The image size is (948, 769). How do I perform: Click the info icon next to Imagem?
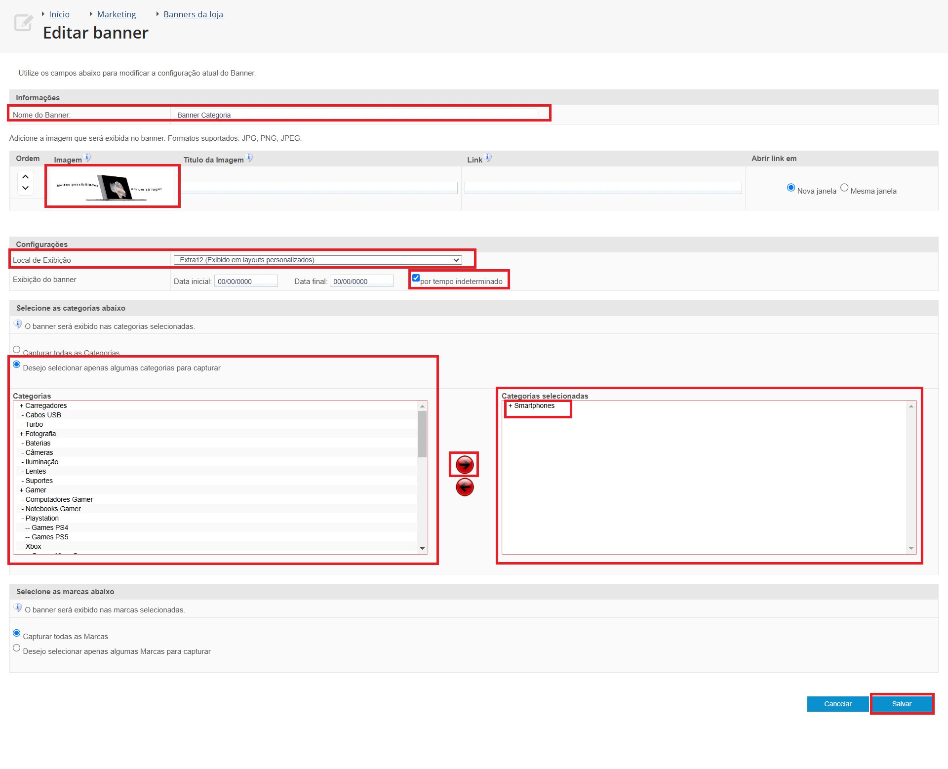pyautogui.click(x=87, y=158)
